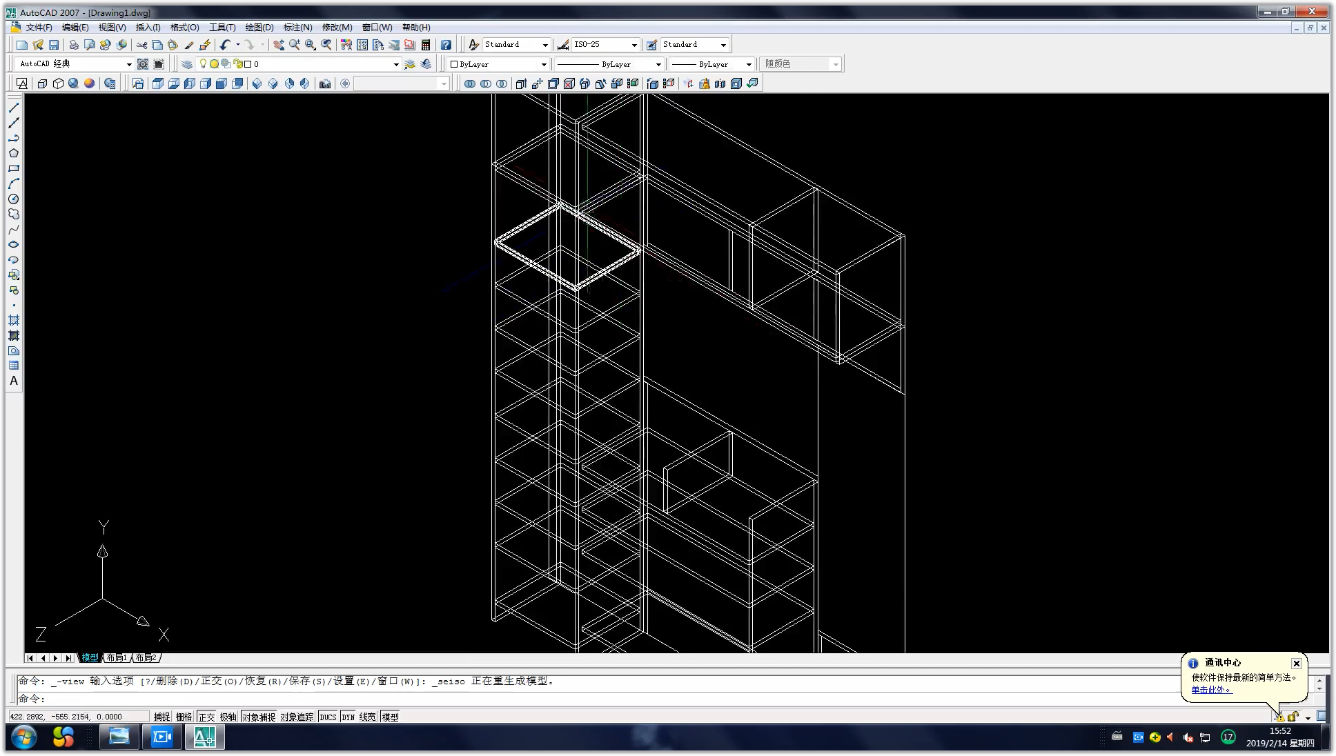This screenshot has width=1336, height=756.
Task: Click the Plot print icon
Action: (74, 45)
